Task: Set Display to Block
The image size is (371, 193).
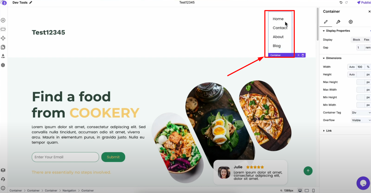Action: [x=356, y=40]
